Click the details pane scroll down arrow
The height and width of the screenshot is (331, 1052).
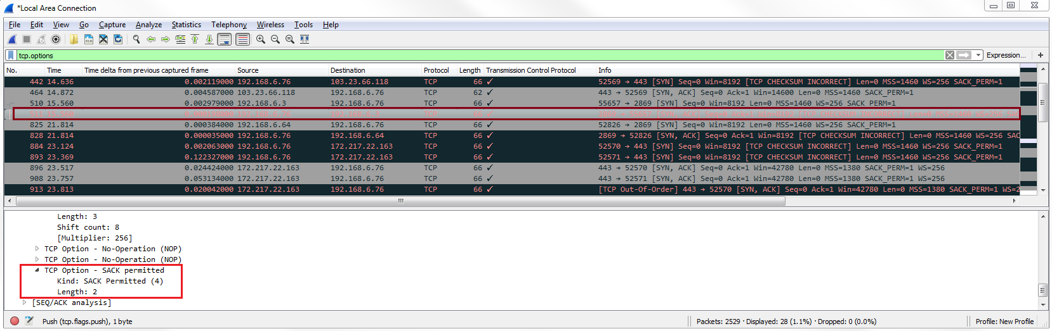click(1042, 305)
